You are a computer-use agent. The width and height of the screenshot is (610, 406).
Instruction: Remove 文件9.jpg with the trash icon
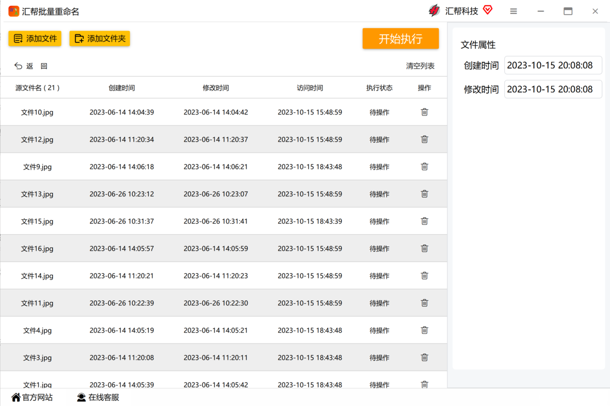click(x=424, y=166)
